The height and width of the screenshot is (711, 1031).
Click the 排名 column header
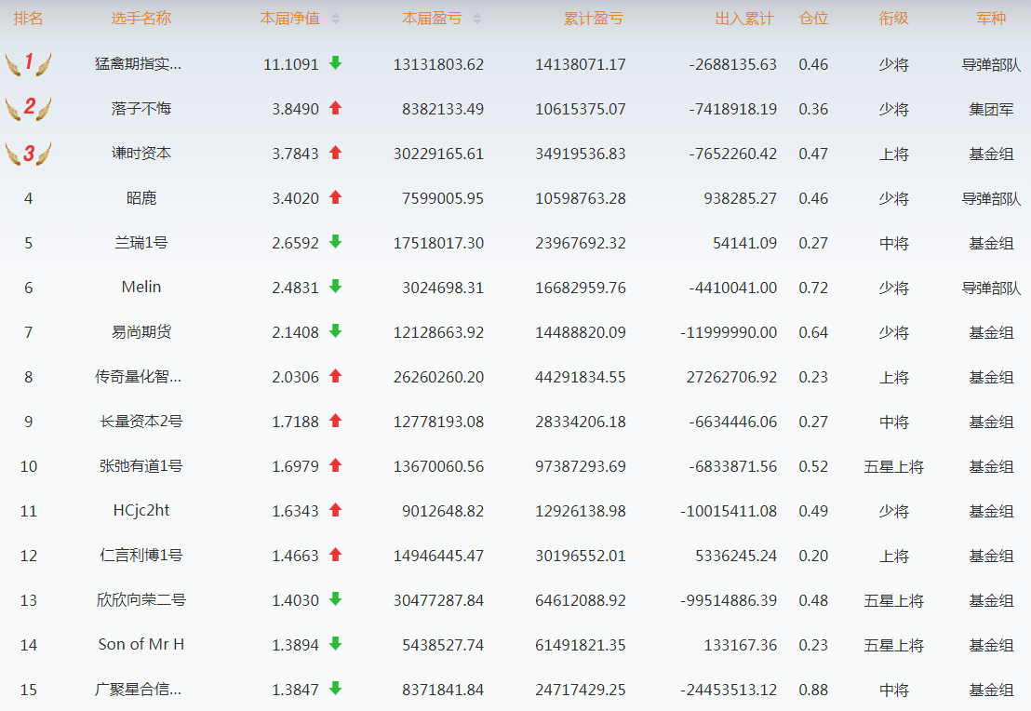pyautogui.click(x=28, y=19)
